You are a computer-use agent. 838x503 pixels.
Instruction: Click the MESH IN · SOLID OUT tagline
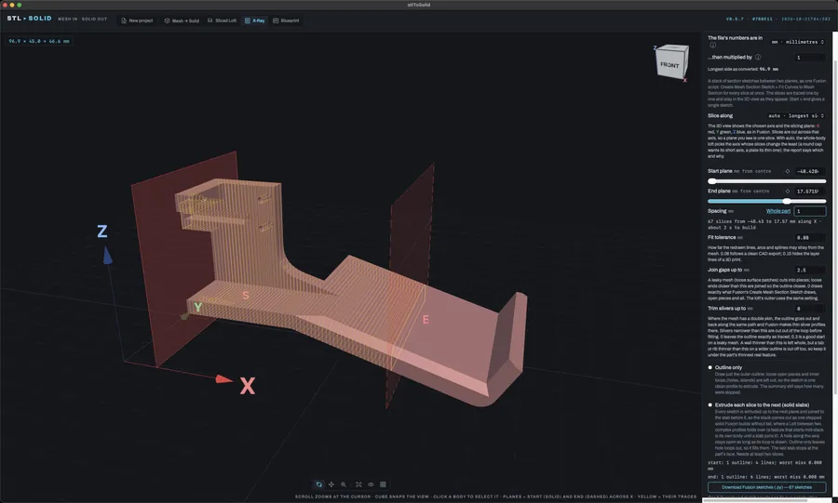pyautogui.click(x=82, y=20)
